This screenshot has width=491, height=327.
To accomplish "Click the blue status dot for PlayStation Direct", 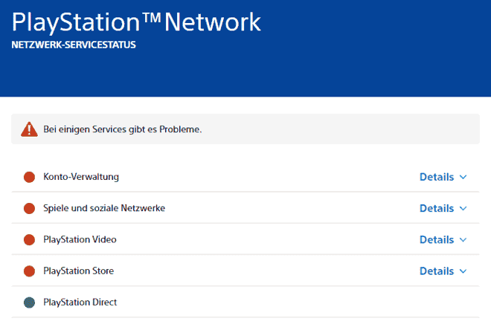I will 30,302.
